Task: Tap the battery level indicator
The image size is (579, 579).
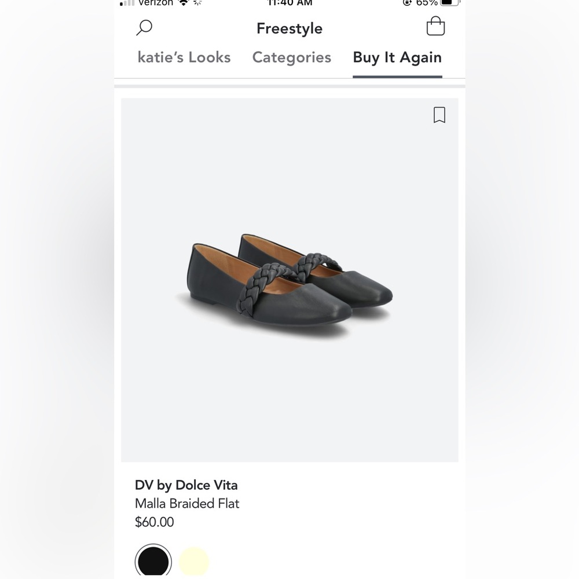Action: [x=446, y=3]
